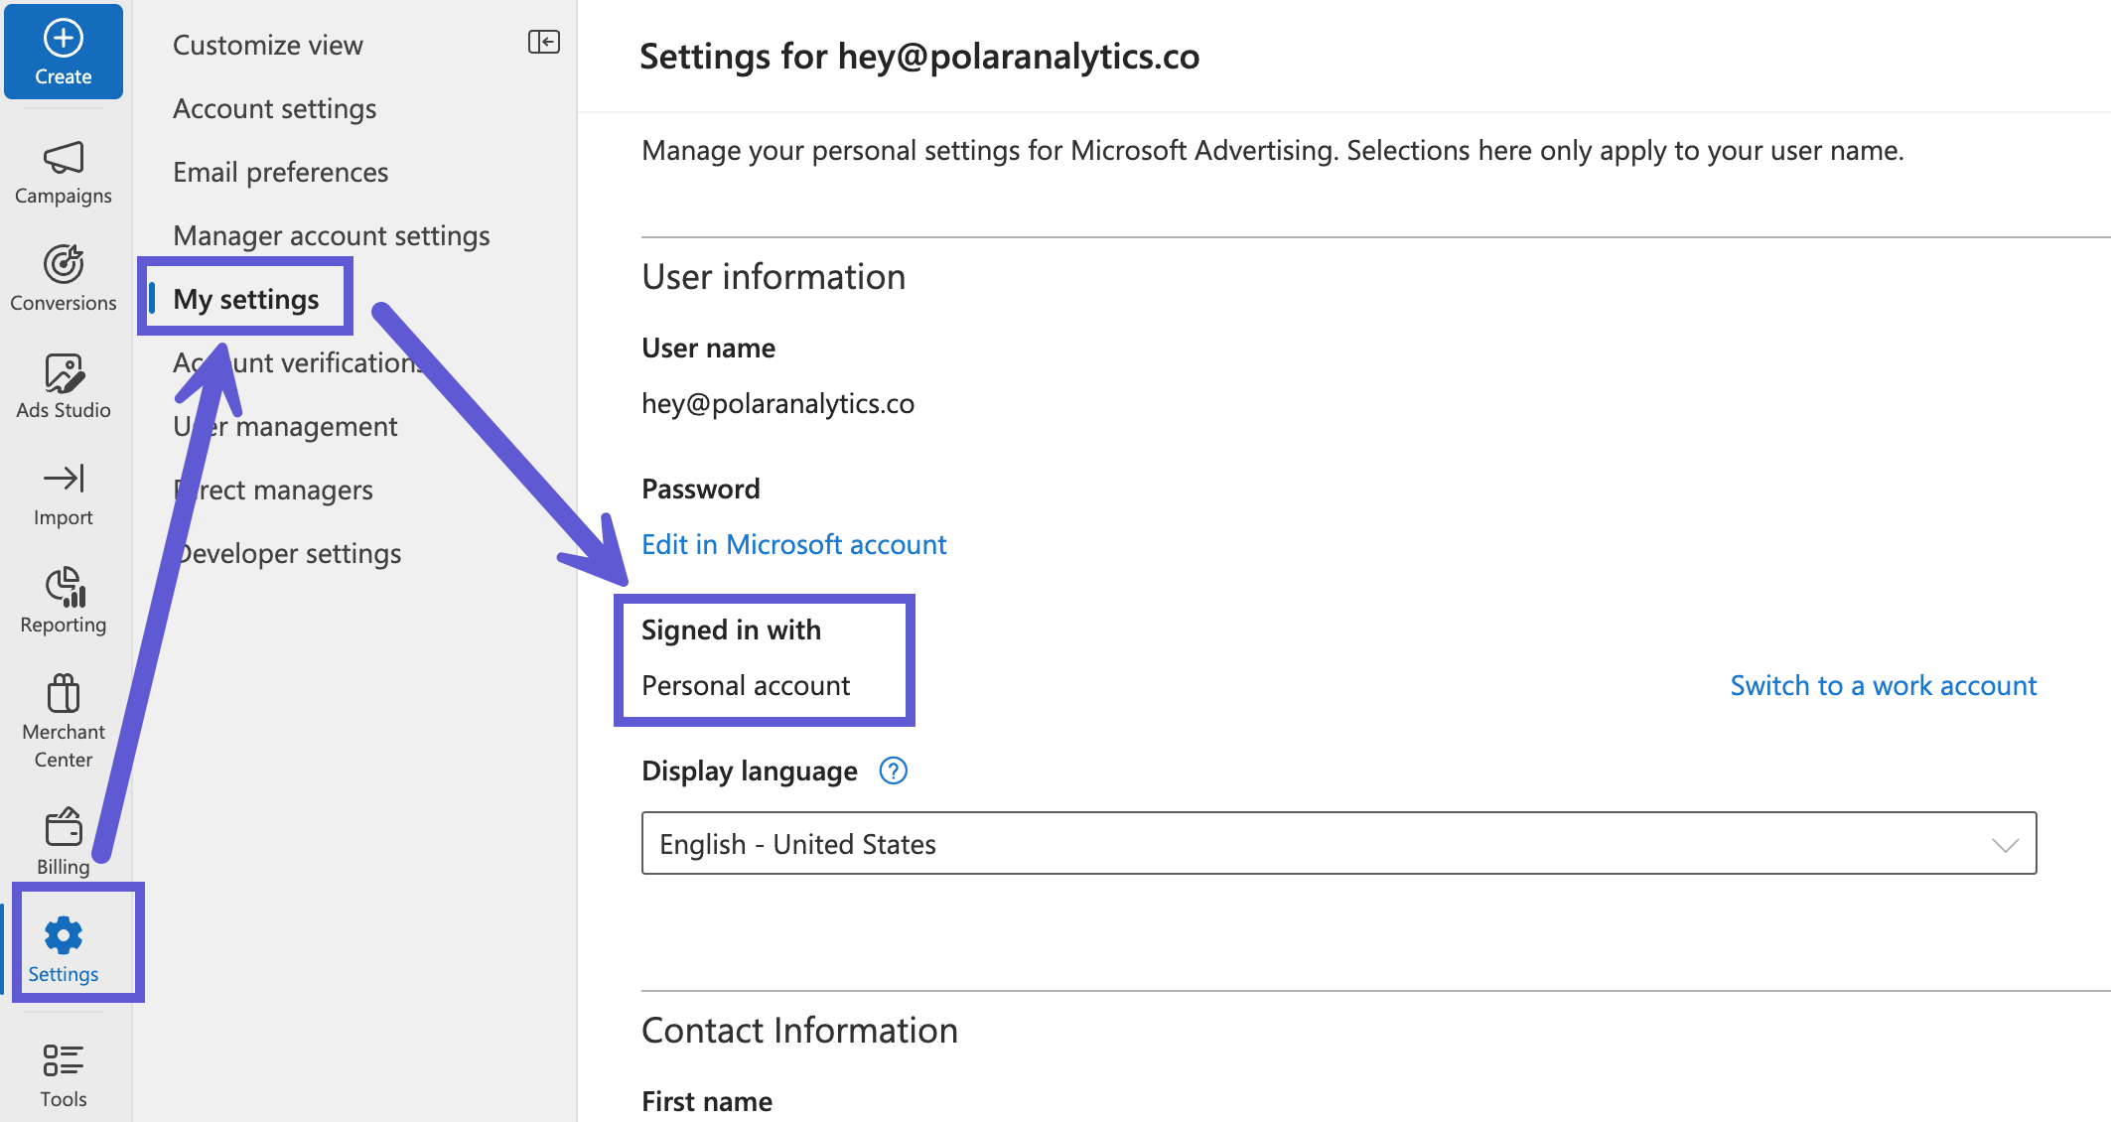Screen dimensions: 2111x1122
Task: Click the Create plus icon
Action: [64, 39]
